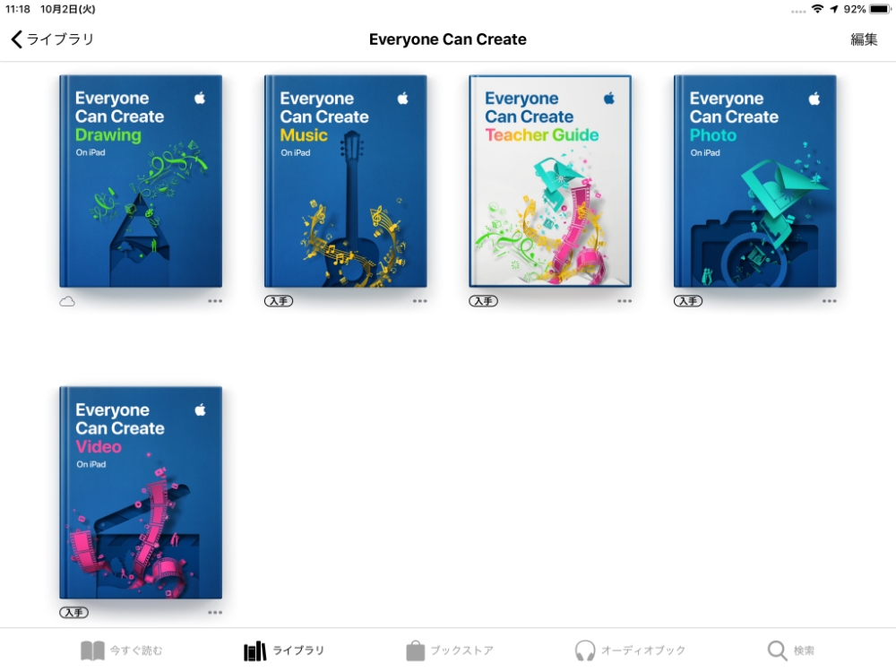Open the Audiobooks headphones icon
Viewport: 896px width, 672px height.
(587, 650)
